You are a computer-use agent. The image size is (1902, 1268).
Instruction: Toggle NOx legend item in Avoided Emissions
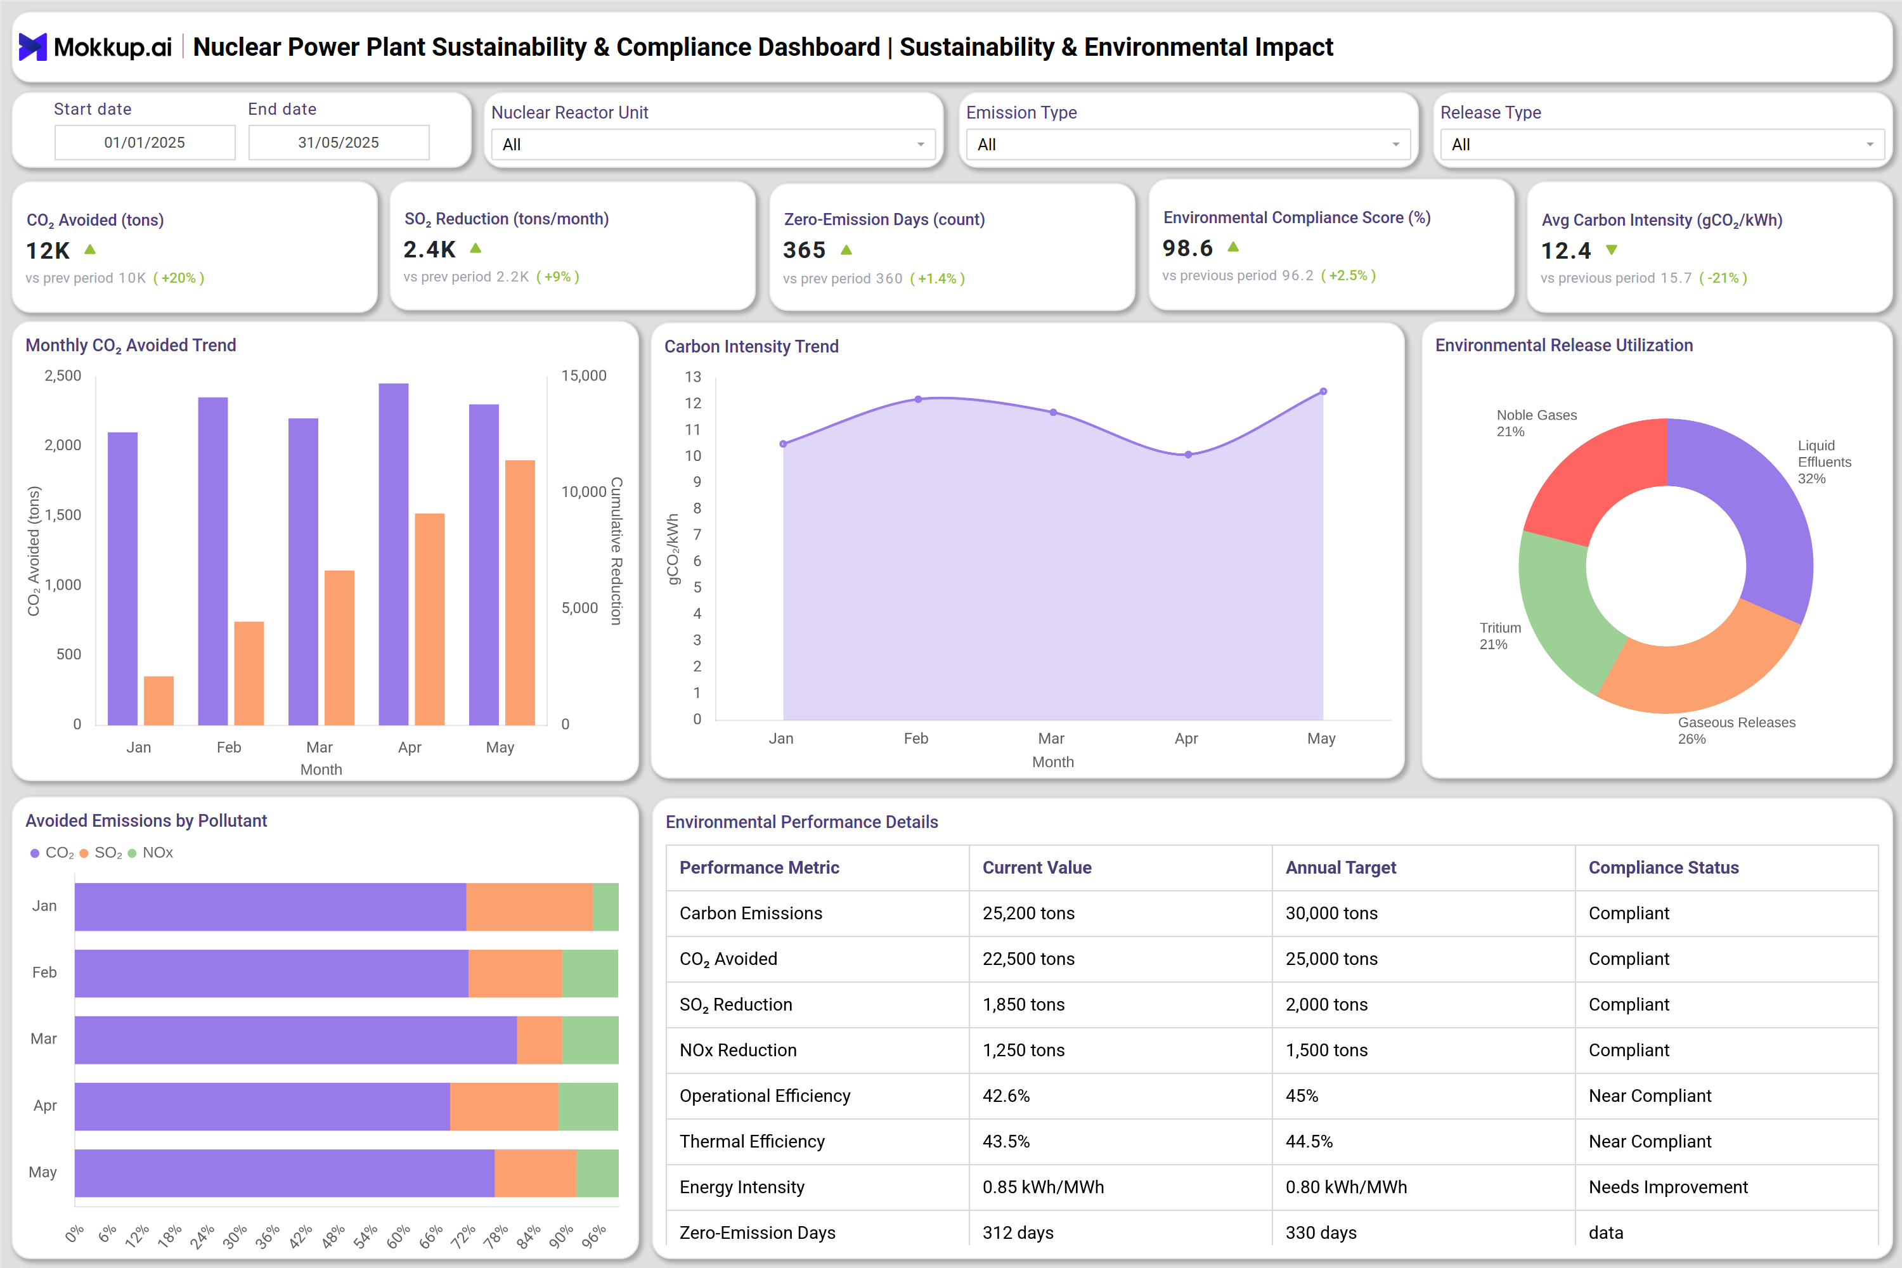(150, 853)
